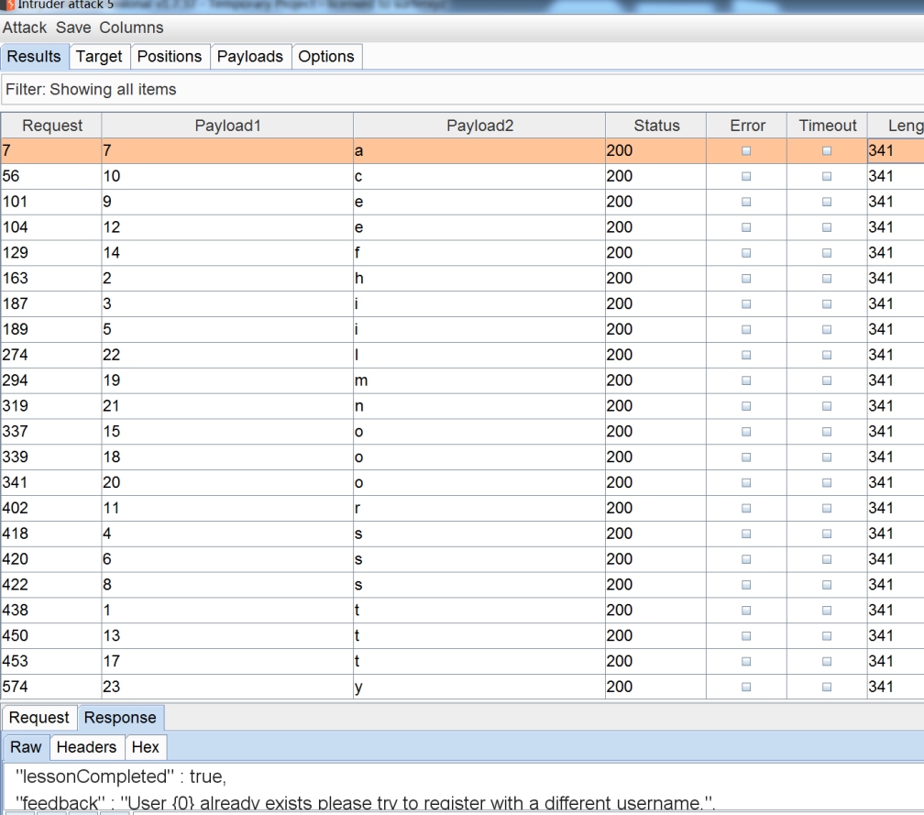Click Payload1 value 22 in the table
This screenshot has width=924, height=815.
[x=227, y=355]
